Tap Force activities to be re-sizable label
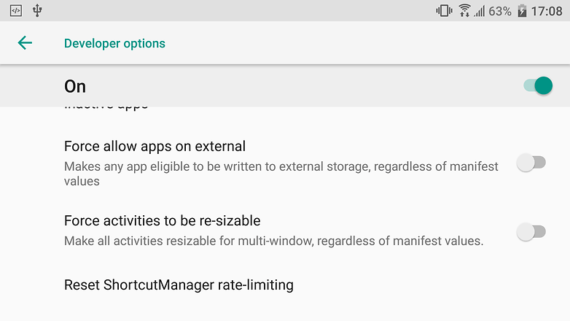The height and width of the screenshot is (321, 570). [x=162, y=221]
